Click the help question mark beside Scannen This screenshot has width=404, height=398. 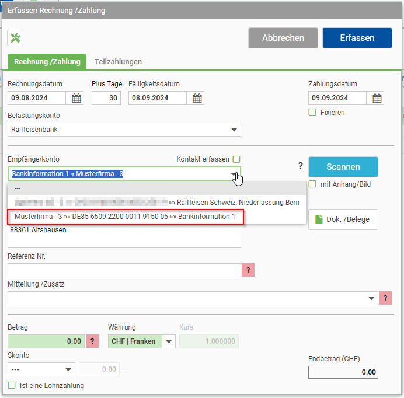coord(301,166)
